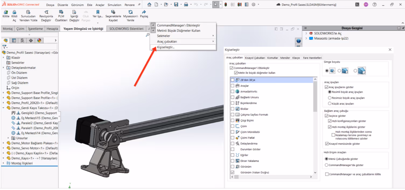Open the Araç çubukları submenu

183,42
